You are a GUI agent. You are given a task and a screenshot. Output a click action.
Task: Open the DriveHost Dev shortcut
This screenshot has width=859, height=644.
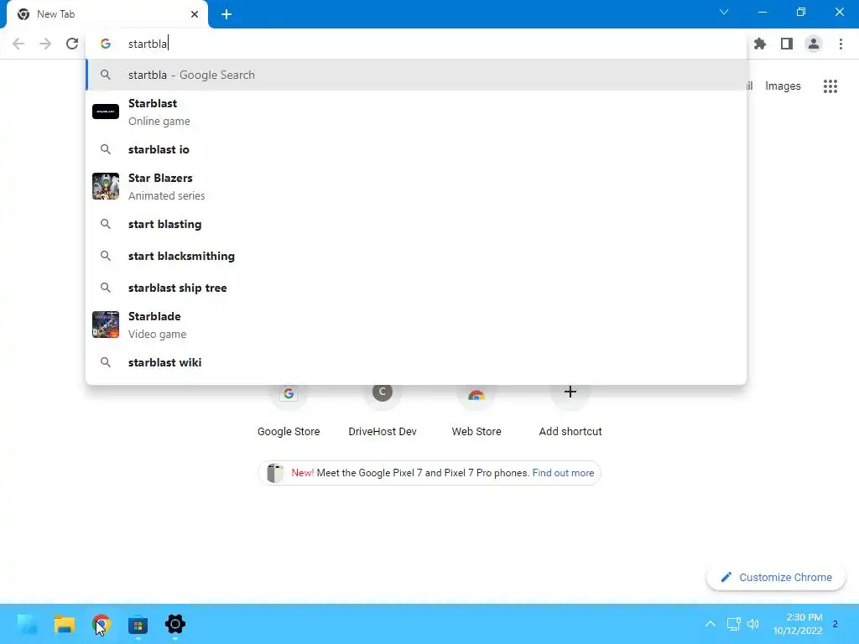coord(383,411)
